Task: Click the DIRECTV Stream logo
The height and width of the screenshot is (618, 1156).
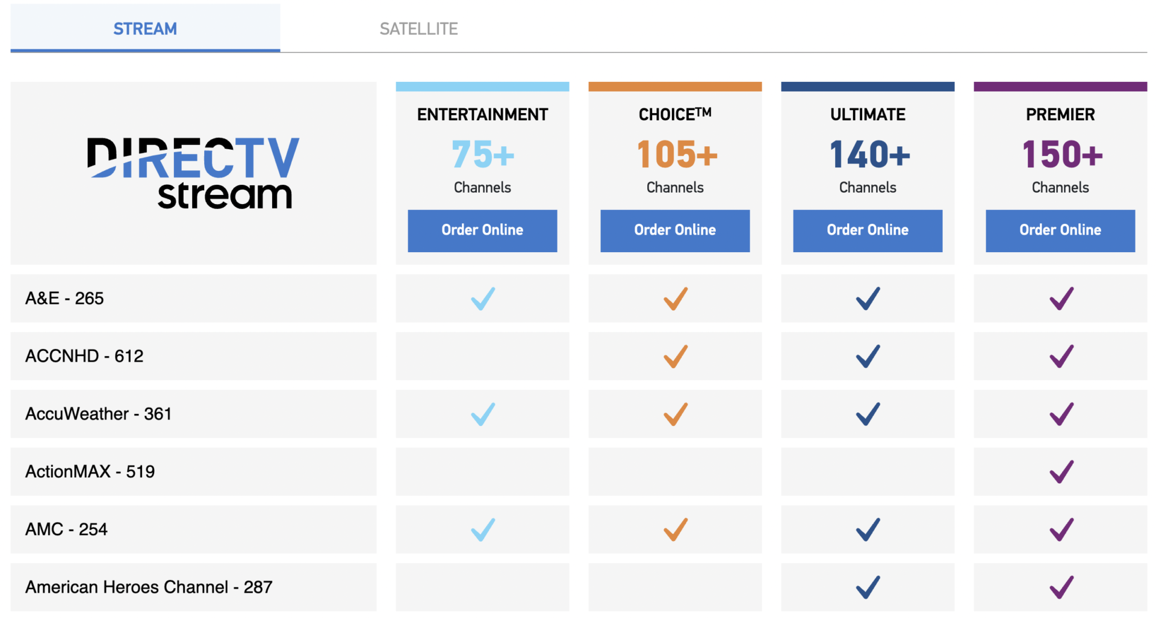Action: point(193,173)
